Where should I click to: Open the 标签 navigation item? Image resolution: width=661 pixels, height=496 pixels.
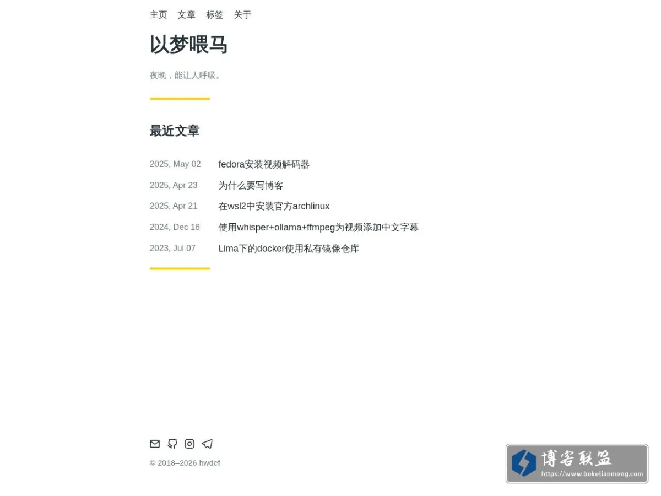pos(215,15)
